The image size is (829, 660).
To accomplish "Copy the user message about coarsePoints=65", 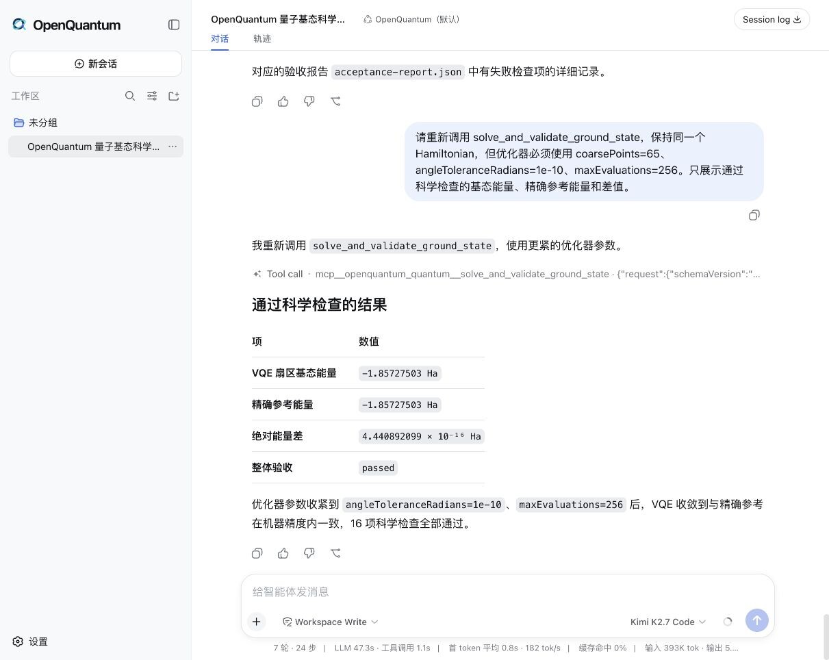I will (x=754, y=215).
